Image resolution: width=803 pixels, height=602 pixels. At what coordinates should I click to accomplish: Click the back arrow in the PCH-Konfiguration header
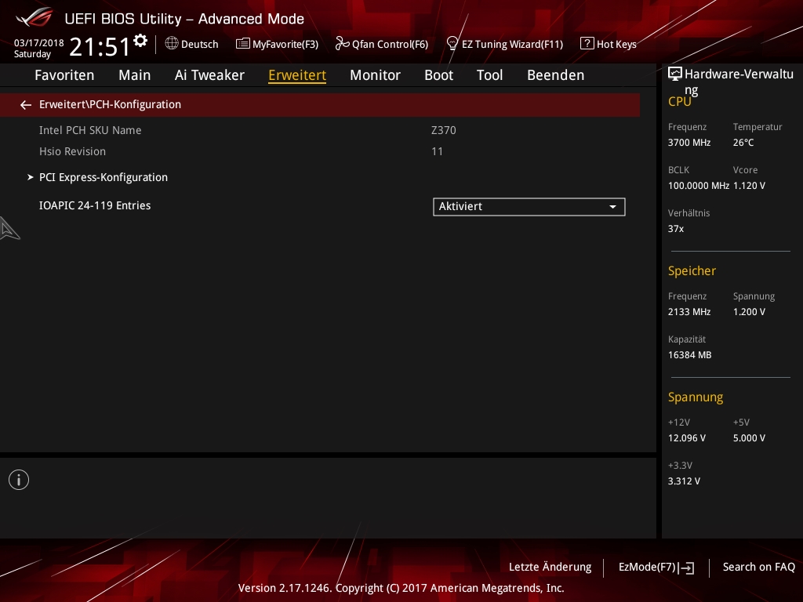click(x=26, y=105)
